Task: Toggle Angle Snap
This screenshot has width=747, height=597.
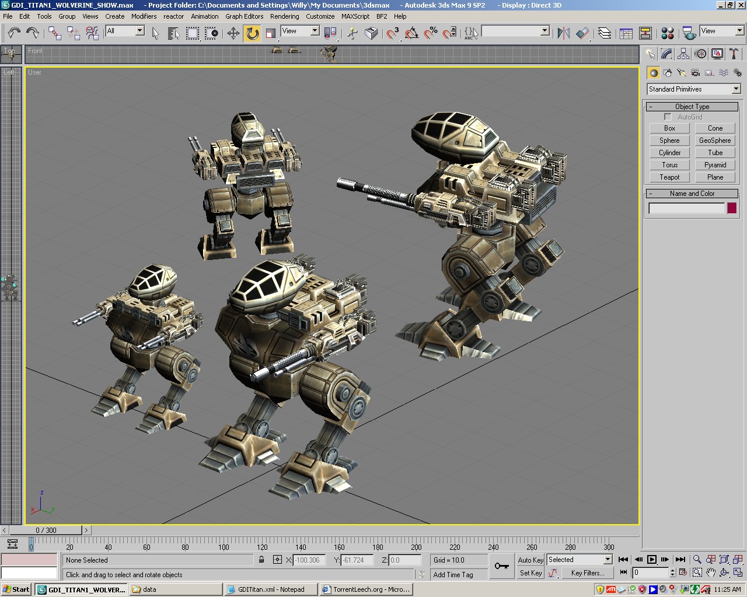Action: tap(411, 33)
